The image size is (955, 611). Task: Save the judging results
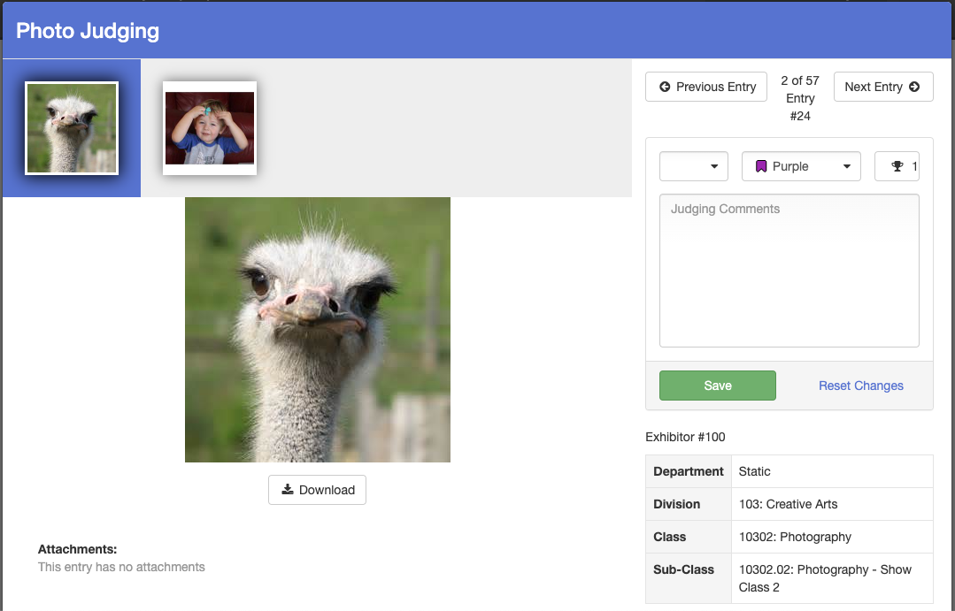click(x=717, y=386)
